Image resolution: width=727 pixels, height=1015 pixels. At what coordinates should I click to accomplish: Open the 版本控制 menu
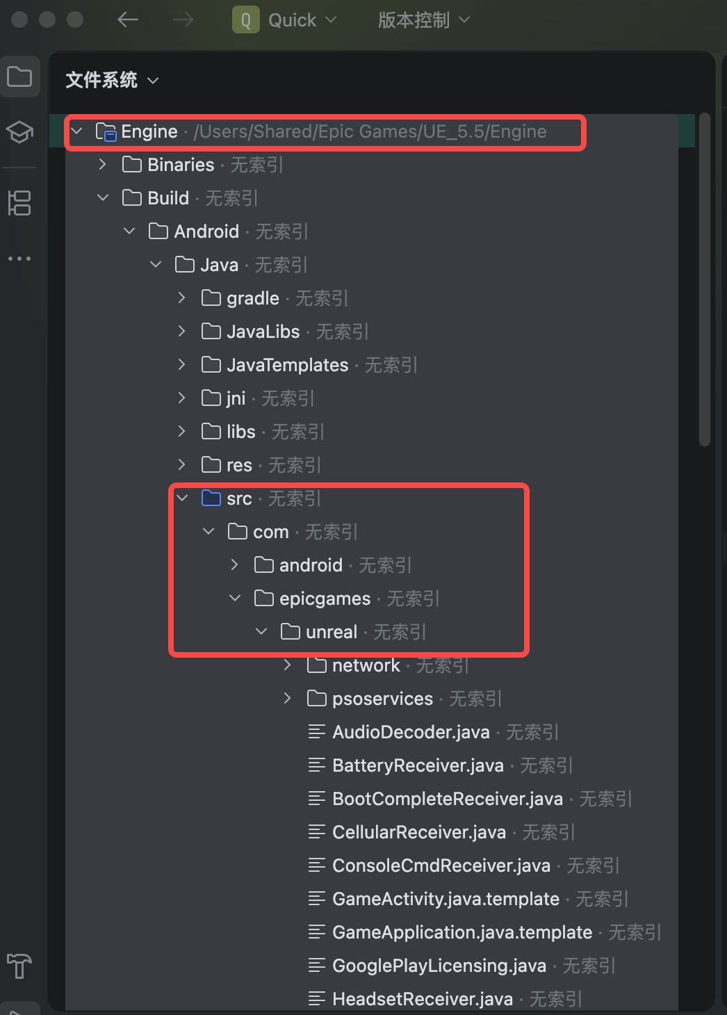point(424,20)
